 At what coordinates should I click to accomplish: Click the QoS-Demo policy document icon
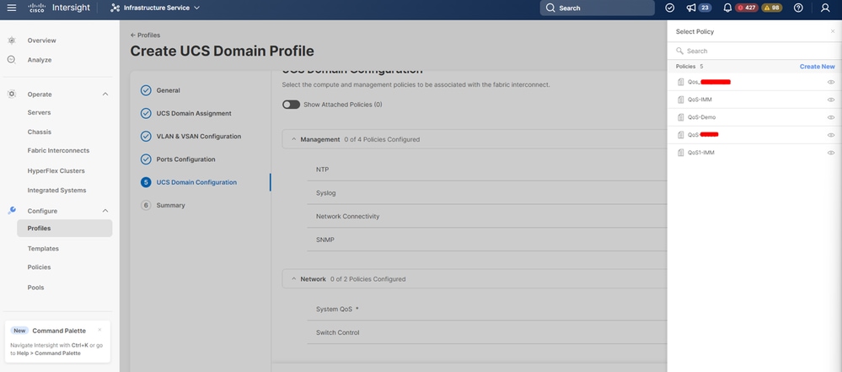coord(682,117)
